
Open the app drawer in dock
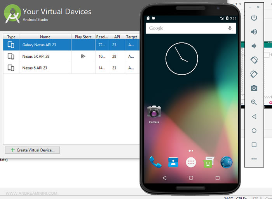(191, 162)
